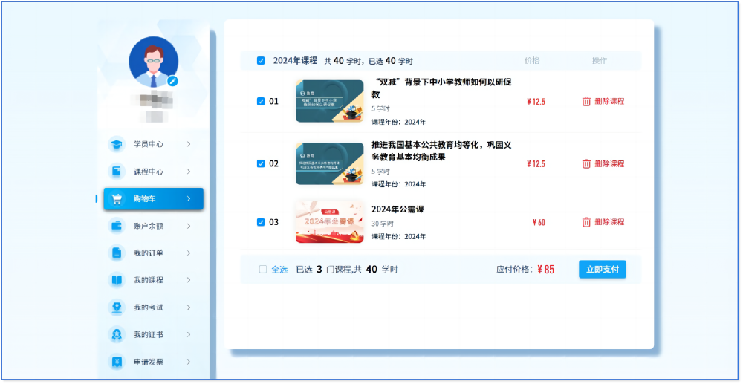Expand the 我的考试 chevron arrow
This screenshot has height=384, width=743.
point(189,307)
